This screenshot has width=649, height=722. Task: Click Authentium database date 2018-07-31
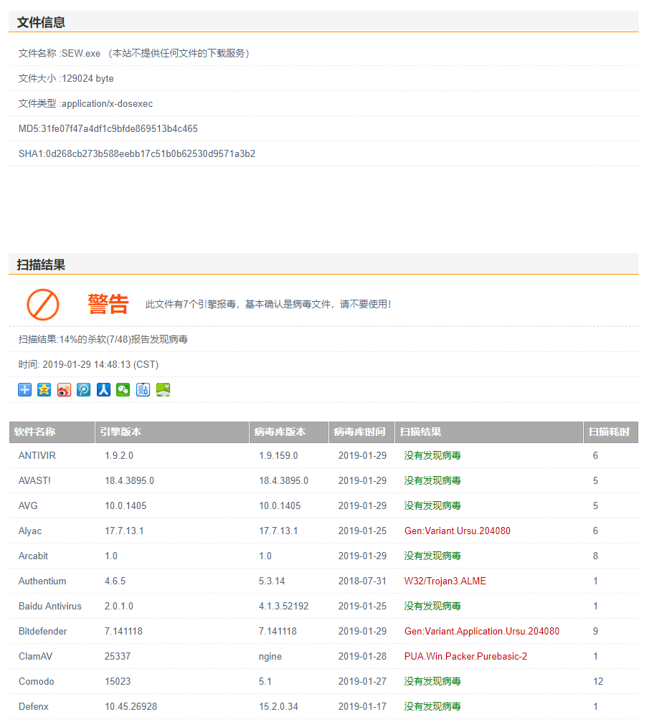(x=362, y=581)
